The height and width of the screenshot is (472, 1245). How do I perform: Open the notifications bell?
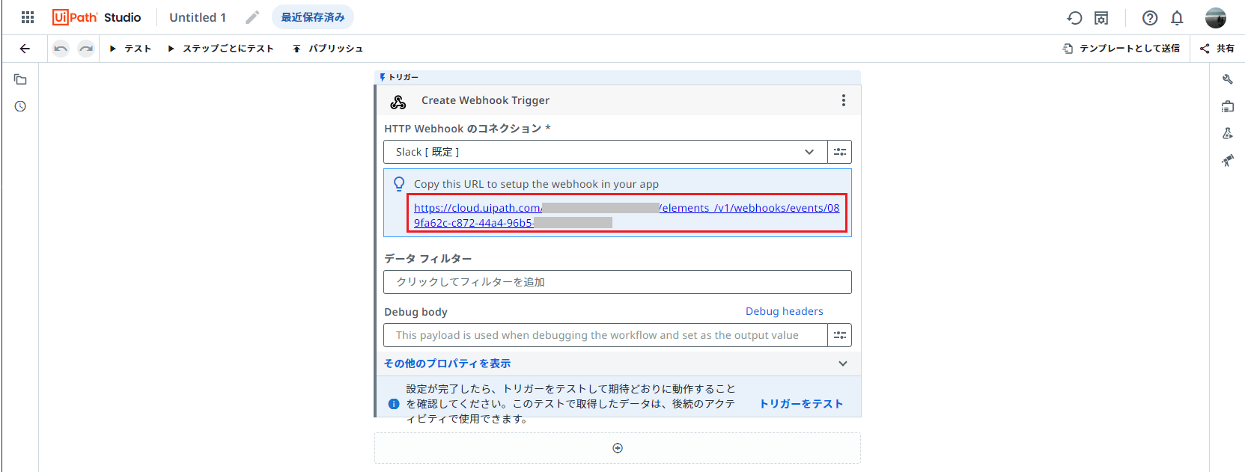(1177, 18)
